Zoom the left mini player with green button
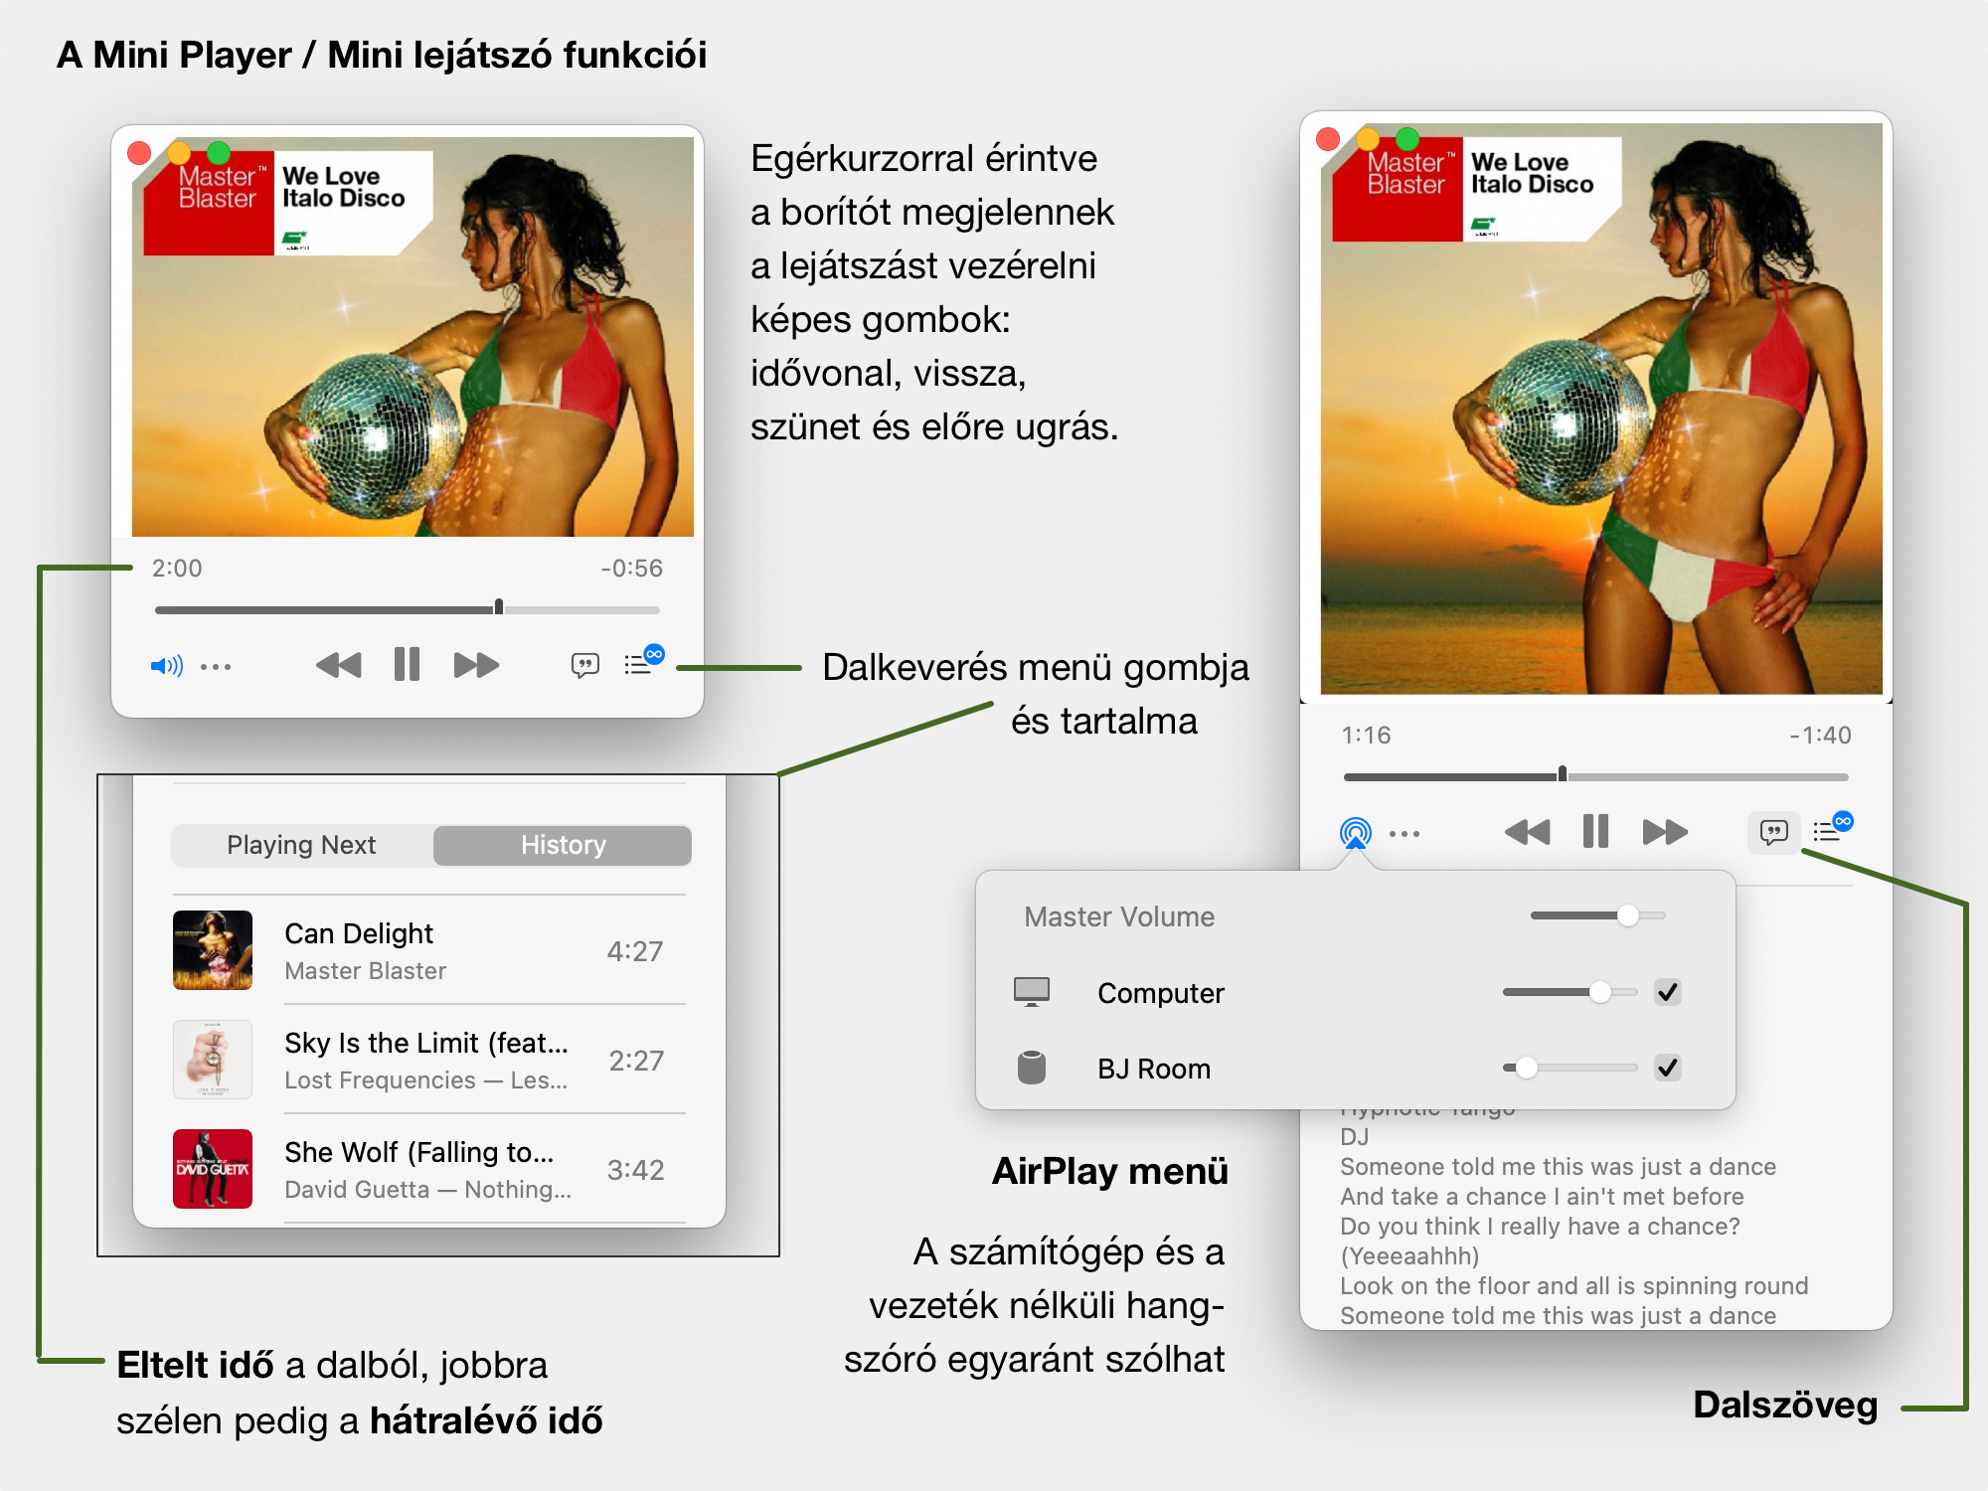 [x=219, y=153]
